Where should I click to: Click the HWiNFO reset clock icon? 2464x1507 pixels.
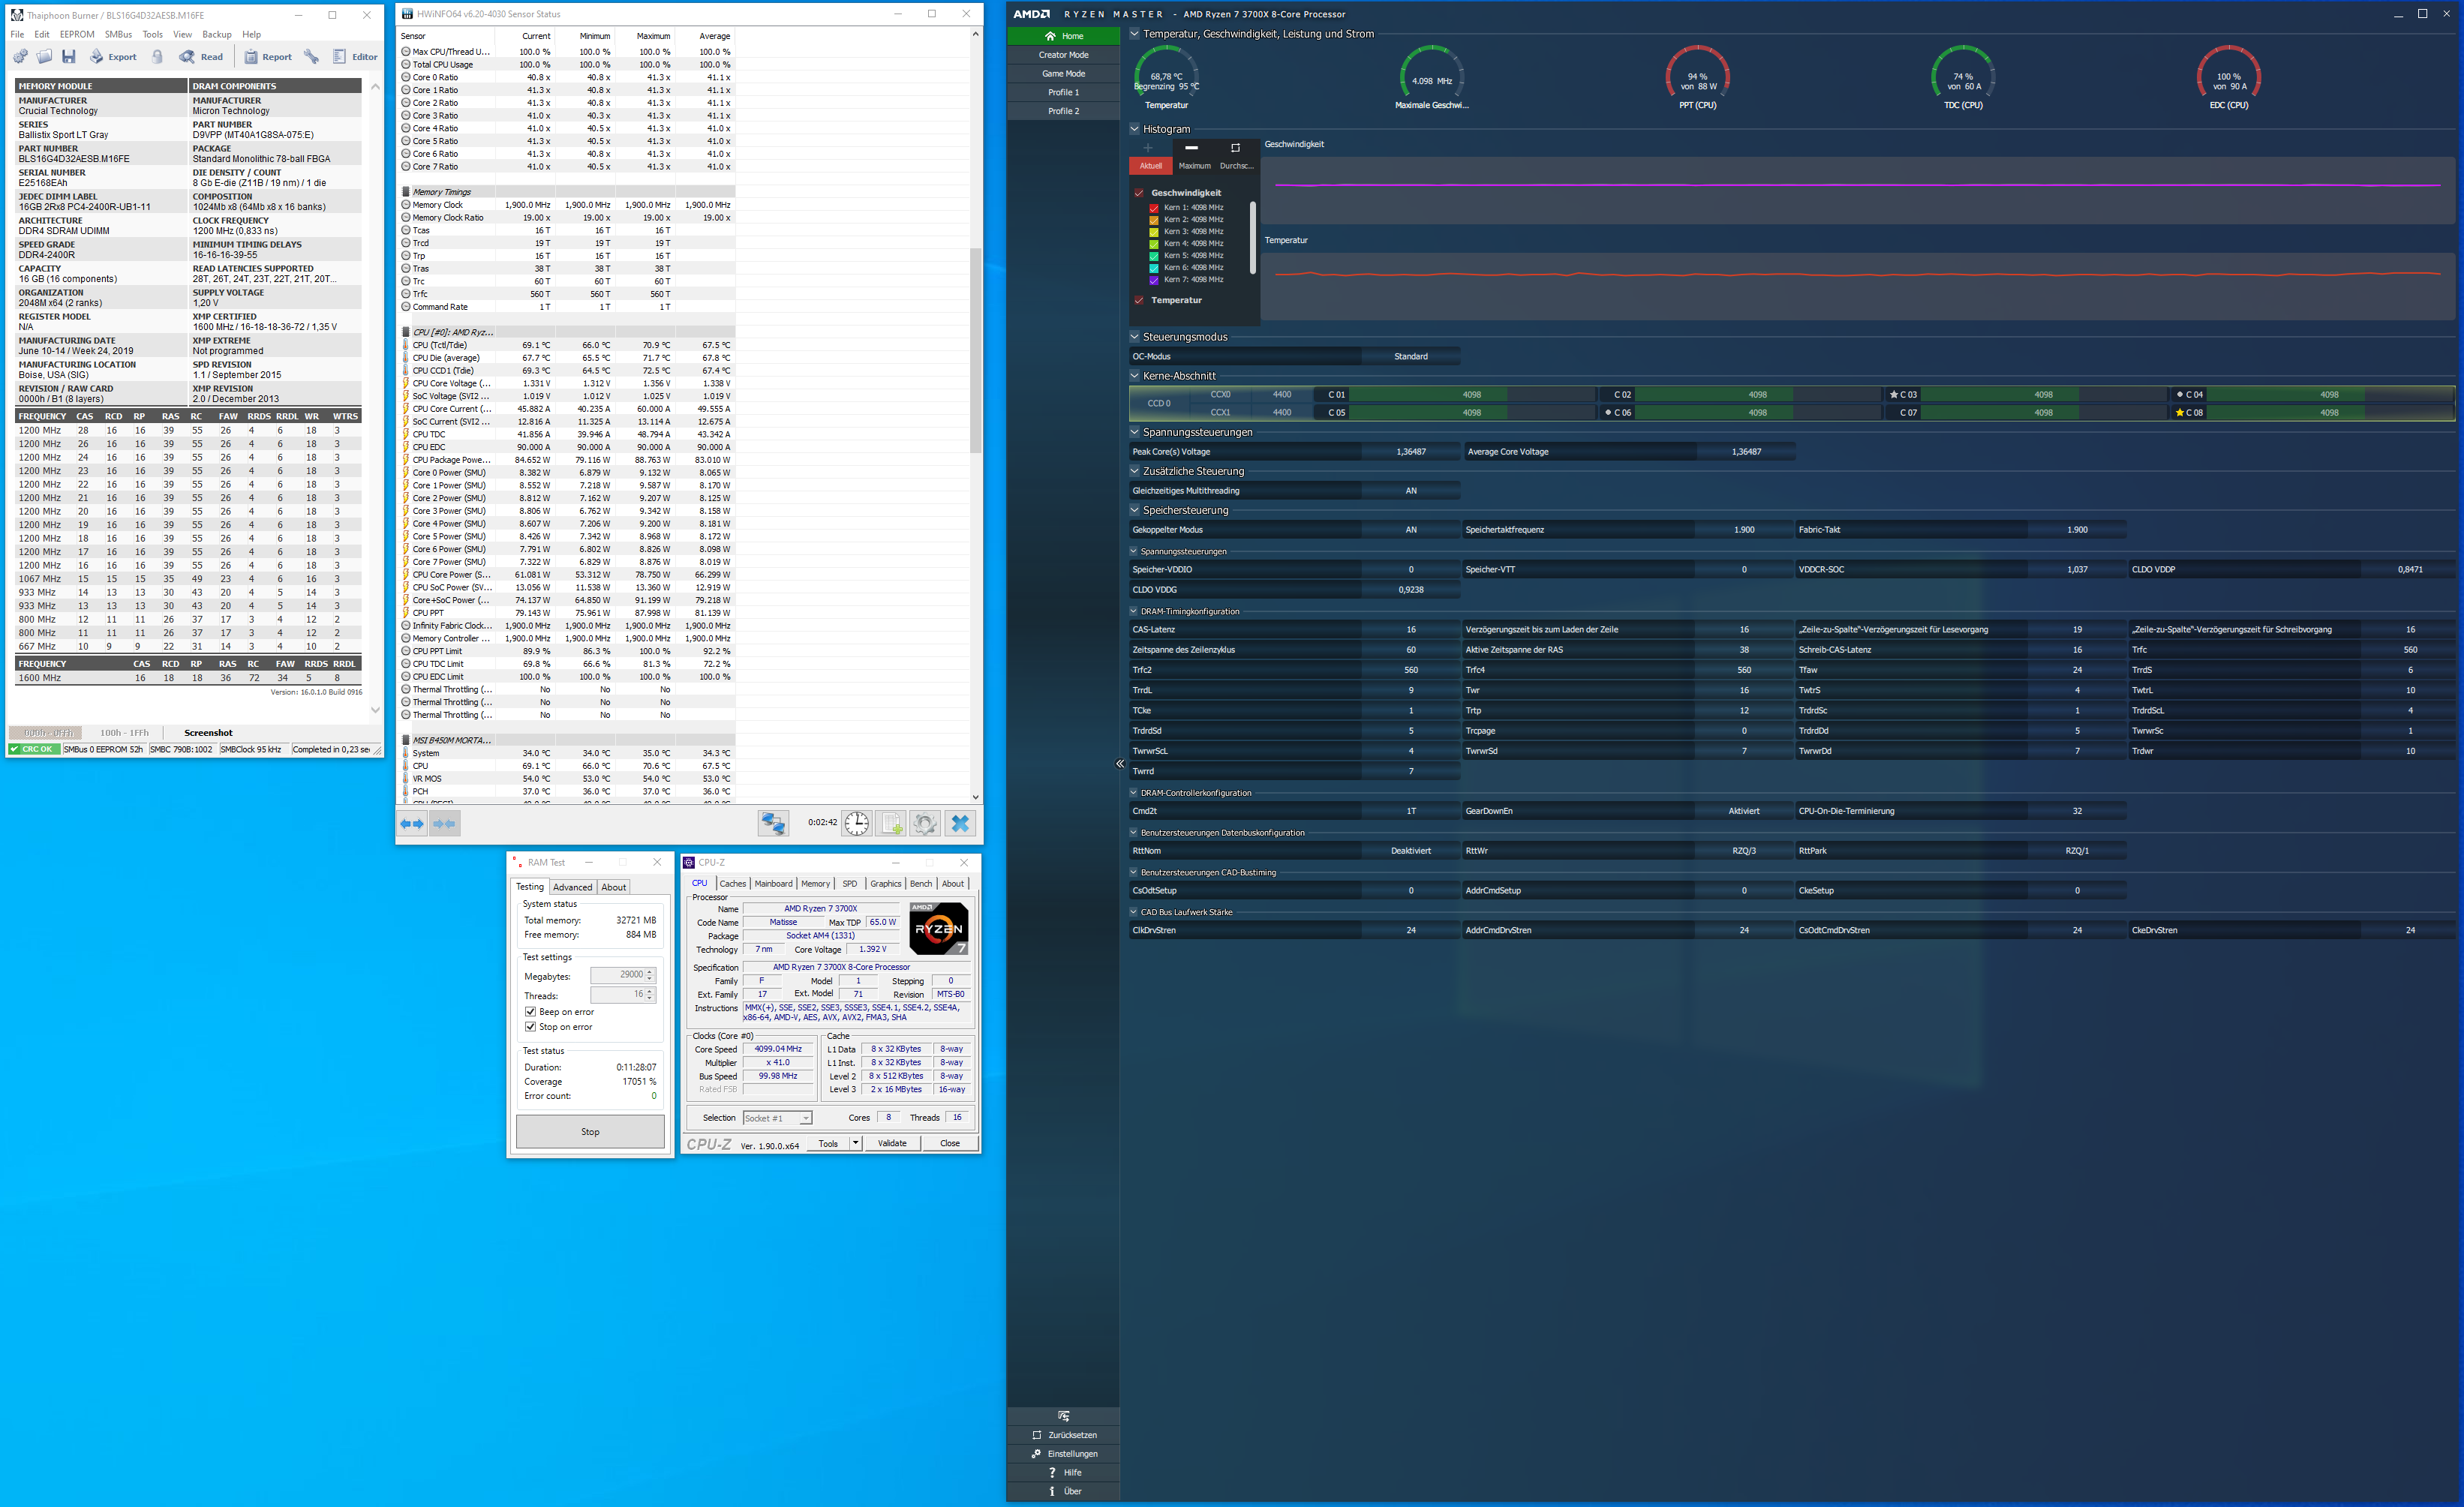coord(857,823)
